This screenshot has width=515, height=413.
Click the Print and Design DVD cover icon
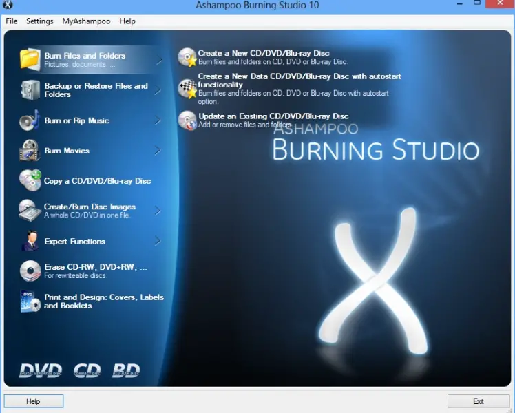pos(30,301)
